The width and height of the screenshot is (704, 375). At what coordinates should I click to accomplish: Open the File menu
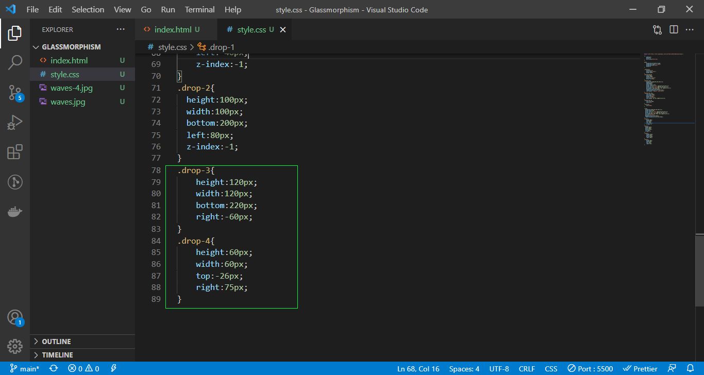(32, 9)
